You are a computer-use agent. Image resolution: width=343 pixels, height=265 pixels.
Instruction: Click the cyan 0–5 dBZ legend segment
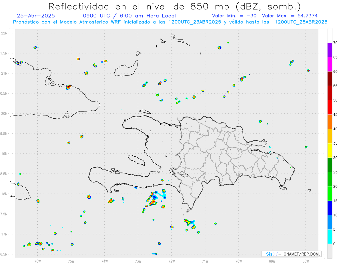(x=330, y=237)
